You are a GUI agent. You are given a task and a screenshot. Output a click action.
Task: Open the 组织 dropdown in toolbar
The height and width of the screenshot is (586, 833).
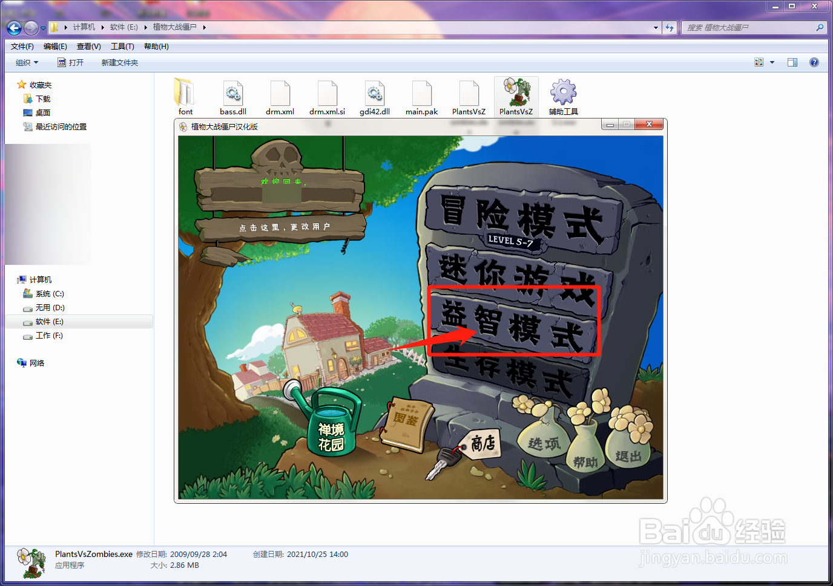[x=27, y=62]
